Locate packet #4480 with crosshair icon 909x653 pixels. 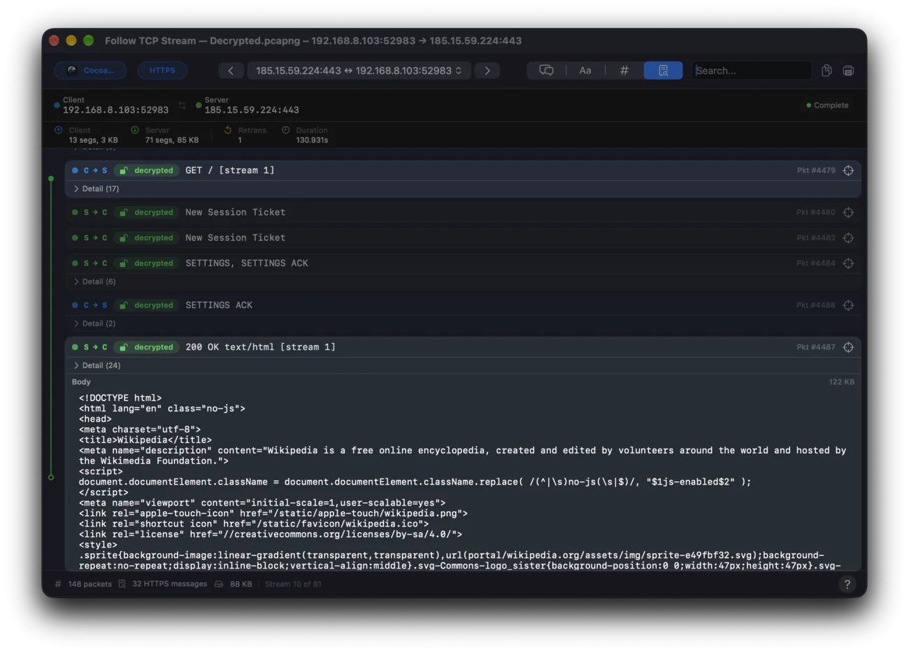(848, 212)
